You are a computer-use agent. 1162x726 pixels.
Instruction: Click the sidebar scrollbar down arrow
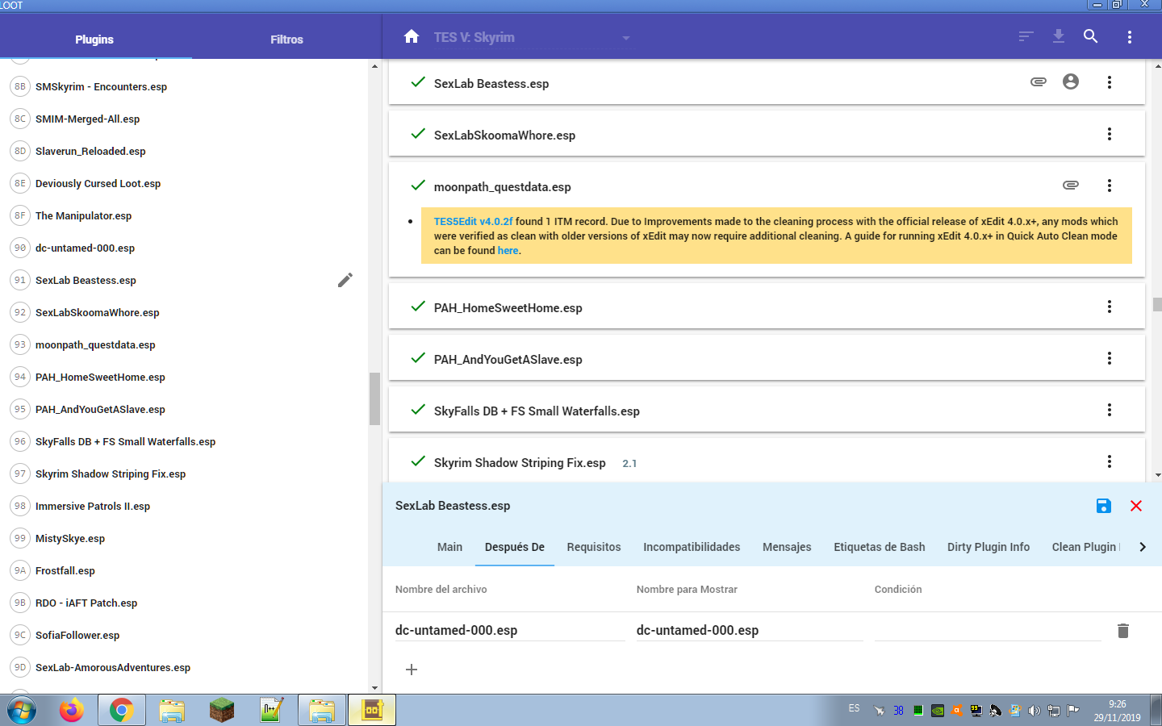pyautogui.click(x=374, y=688)
